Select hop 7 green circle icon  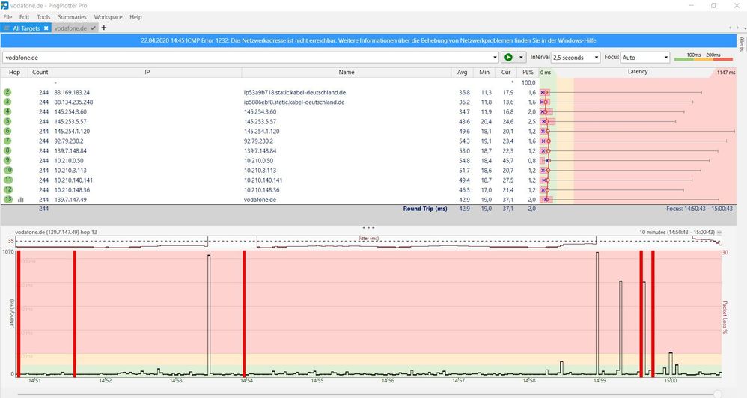7,141
